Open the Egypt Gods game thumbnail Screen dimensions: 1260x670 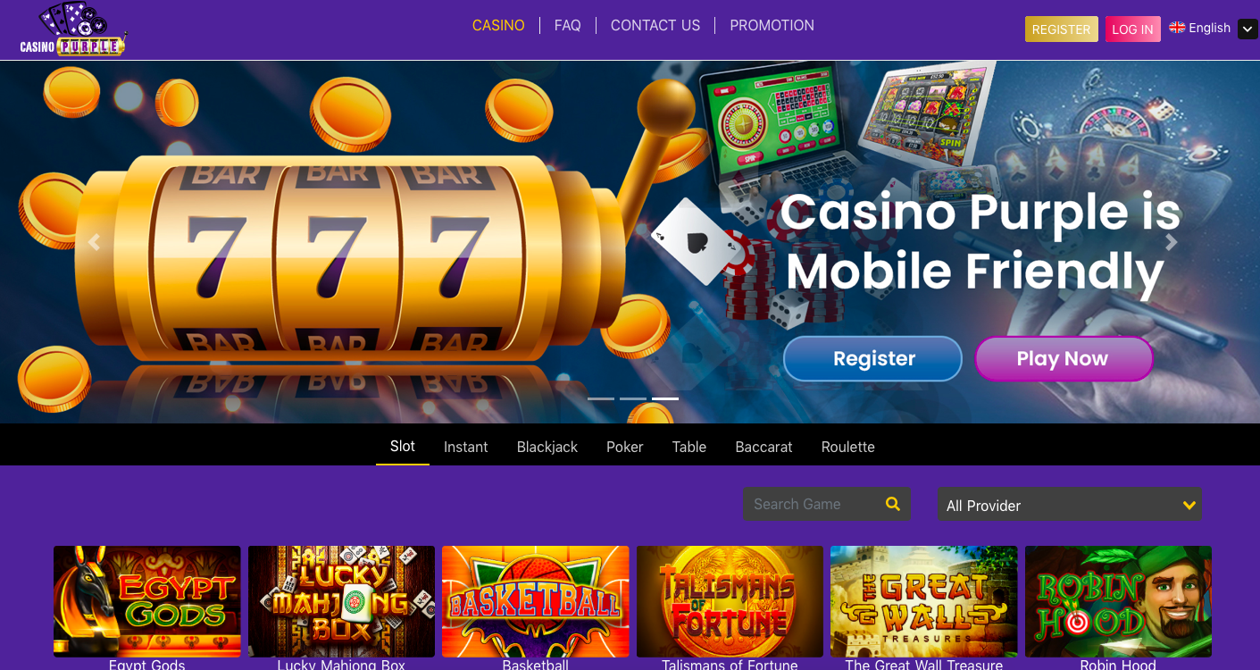pyautogui.click(x=147, y=601)
